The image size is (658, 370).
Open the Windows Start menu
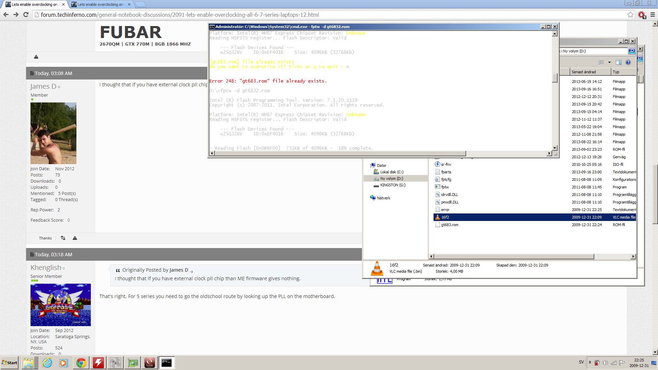(10, 363)
